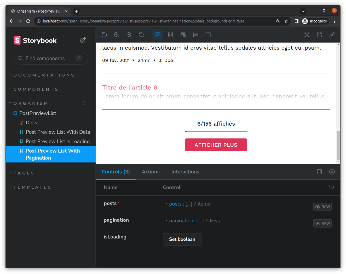Open the background changer tool
This screenshot has width=346, height=274.
point(158,35)
